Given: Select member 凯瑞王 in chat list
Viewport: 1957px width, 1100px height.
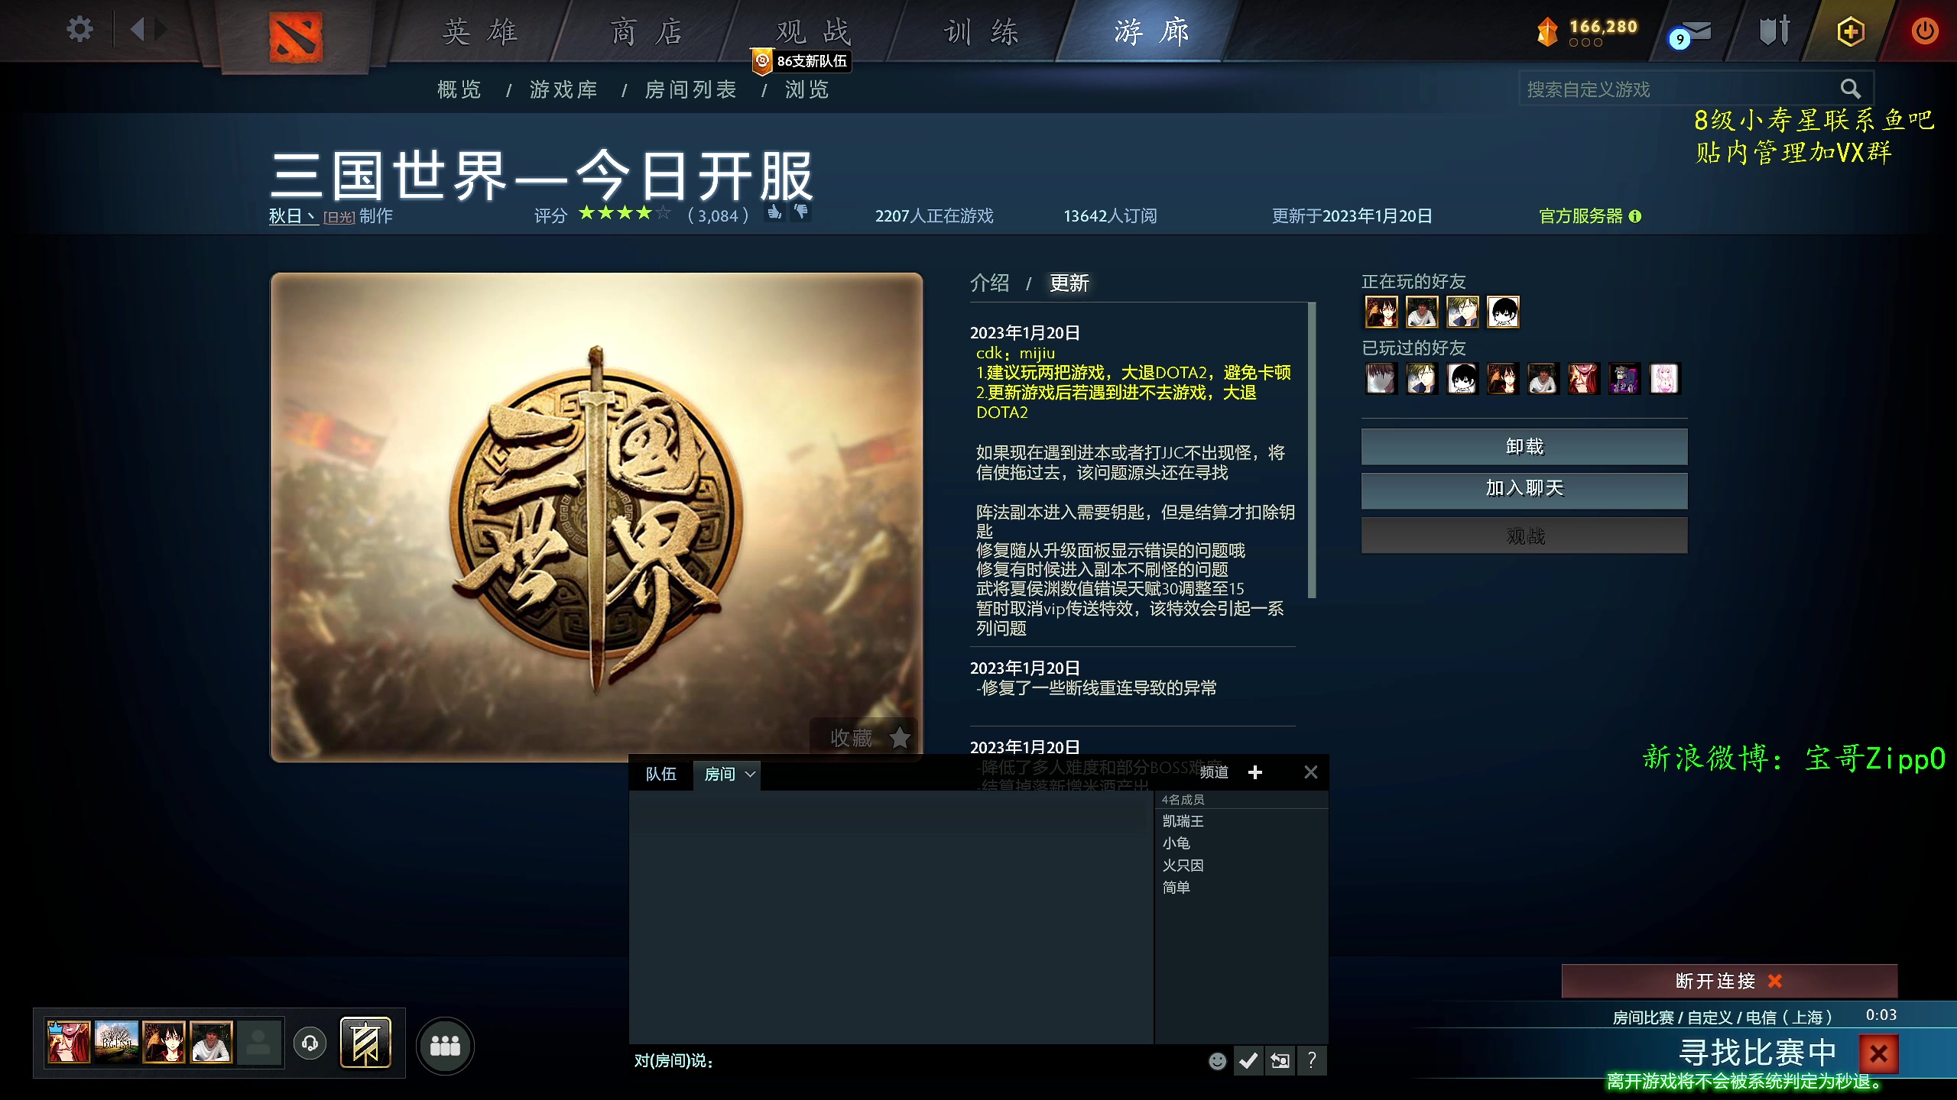Looking at the screenshot, I should [1183, 821].
